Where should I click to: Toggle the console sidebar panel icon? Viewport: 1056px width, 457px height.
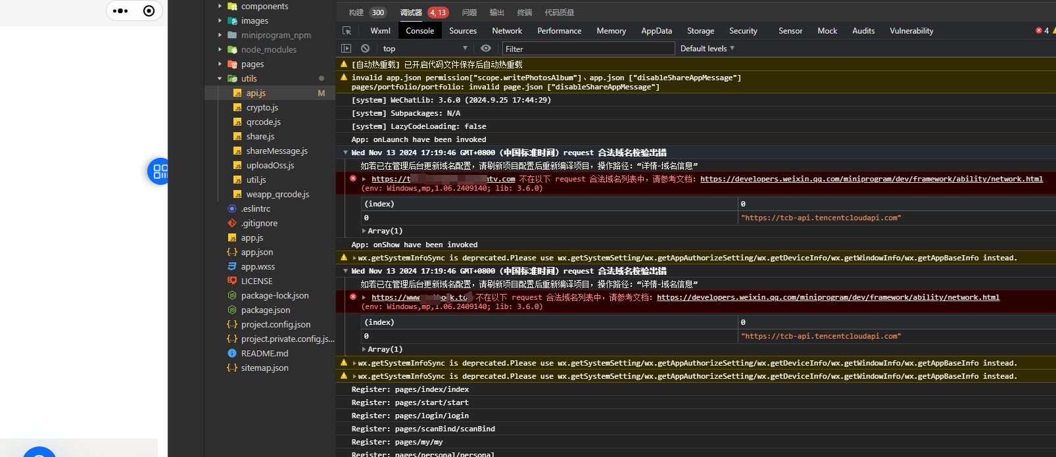click(x=347, y=49)
